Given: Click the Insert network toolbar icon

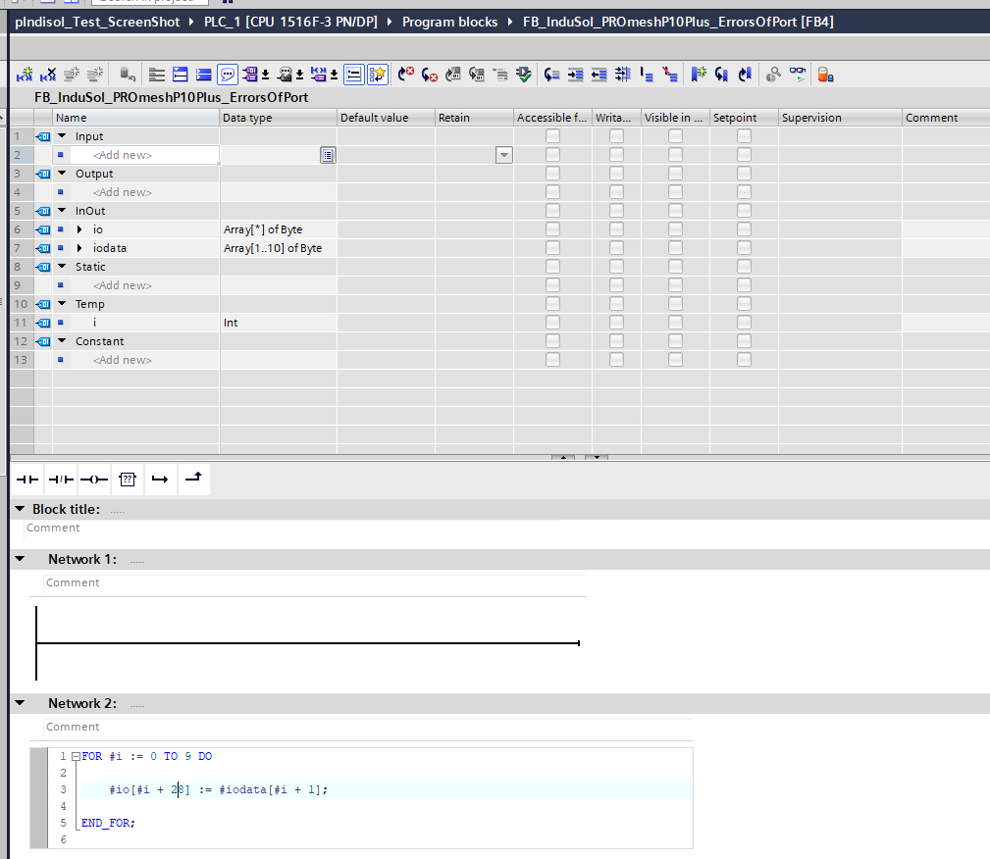Looking at the screenshot, I should pyautogui.click(x=25, y=75).
